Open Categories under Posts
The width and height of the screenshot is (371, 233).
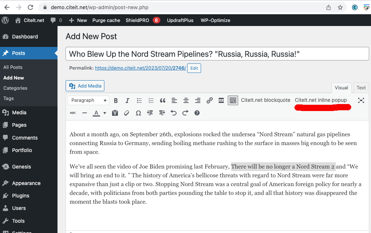tap(15, 88)
